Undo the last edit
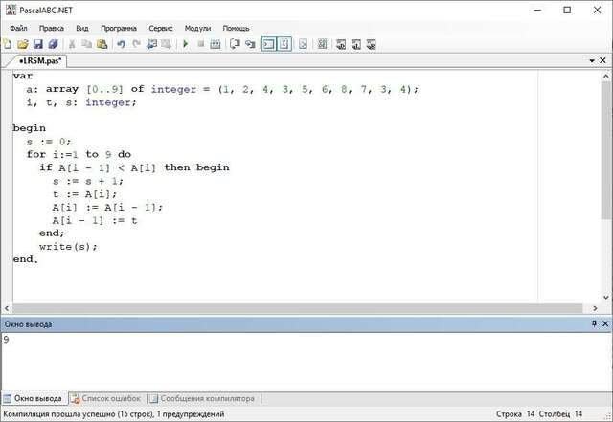Viewport: 613px width, 422px height. point(122,44)
